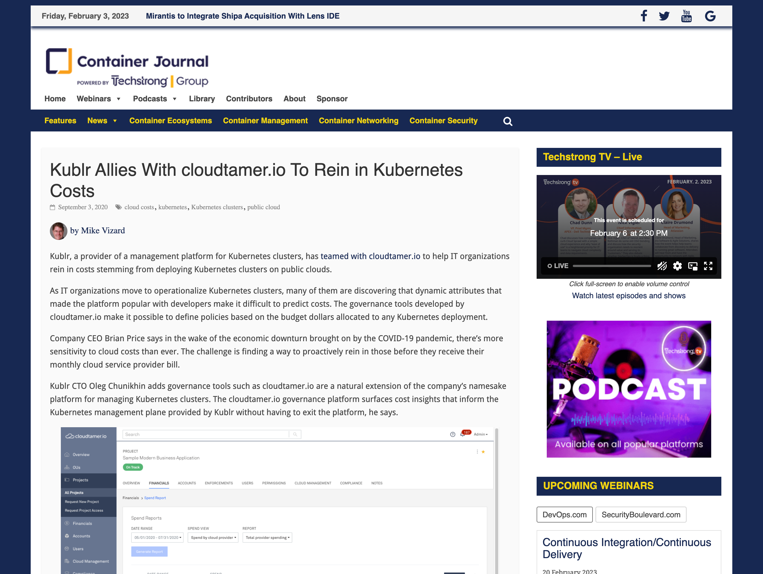Screen dimensions: 763x574
Task: Open the Library menu item
Action: tap(202, 99)
